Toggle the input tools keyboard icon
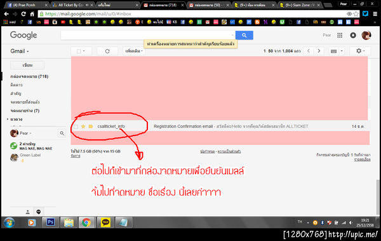The height and width of the screenshot is (241, 381). pyautogui.click(x=334, y=51)
